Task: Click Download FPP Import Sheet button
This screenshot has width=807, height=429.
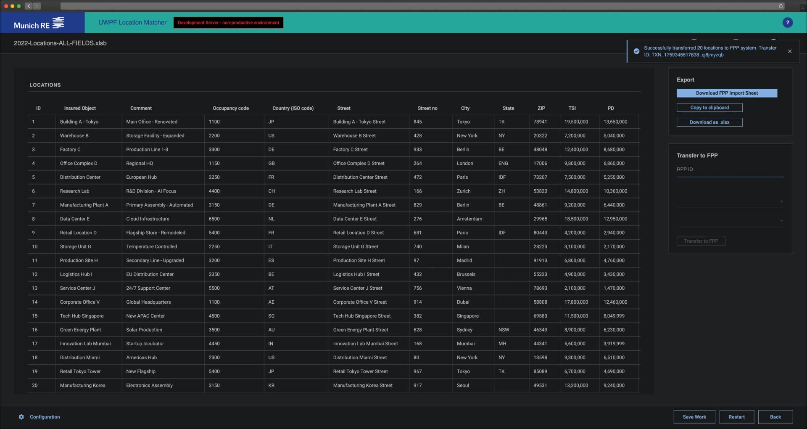Action: [x=727, y=93]
